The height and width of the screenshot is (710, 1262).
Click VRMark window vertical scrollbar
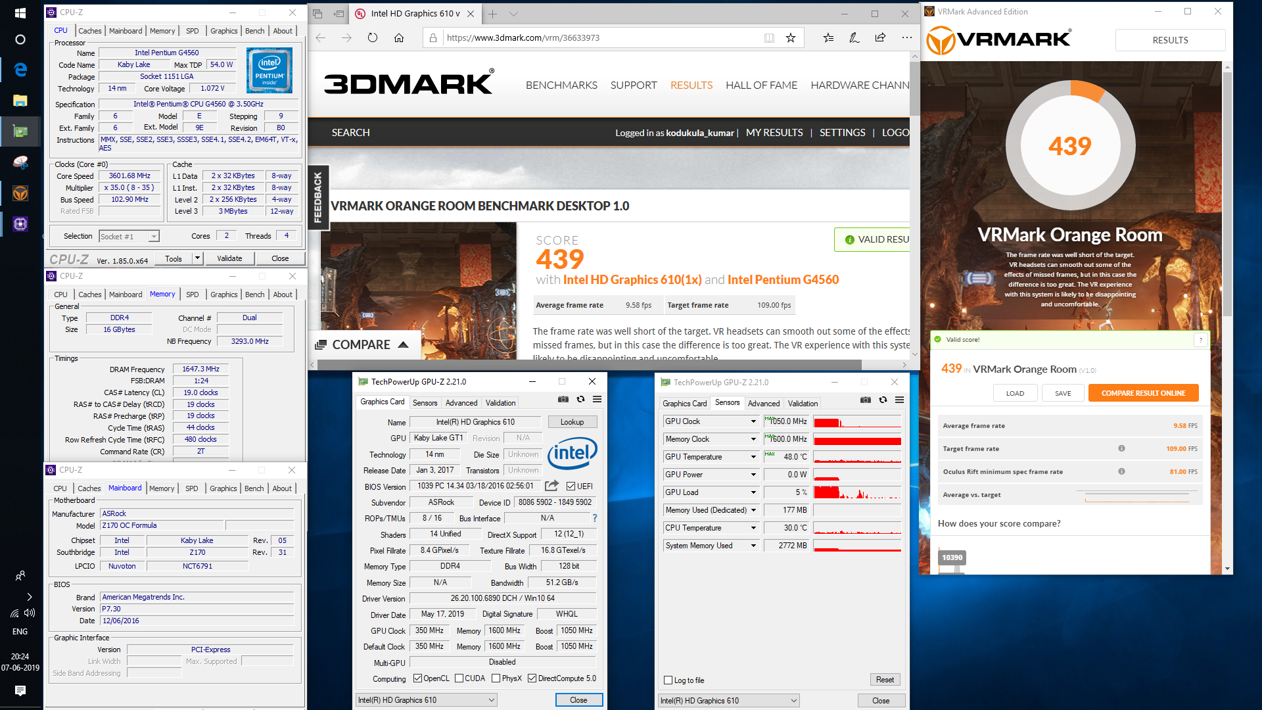1227,194
